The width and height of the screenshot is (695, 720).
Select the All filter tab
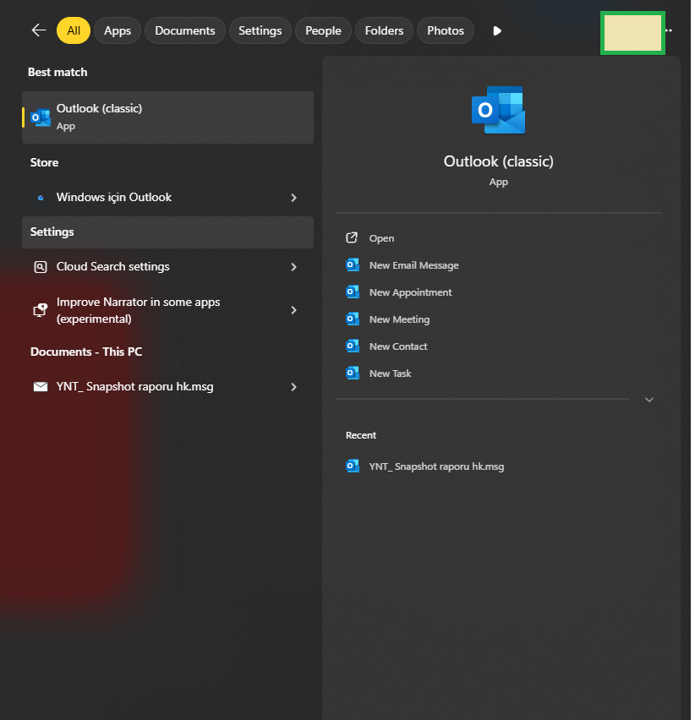(x=74, y=30)
